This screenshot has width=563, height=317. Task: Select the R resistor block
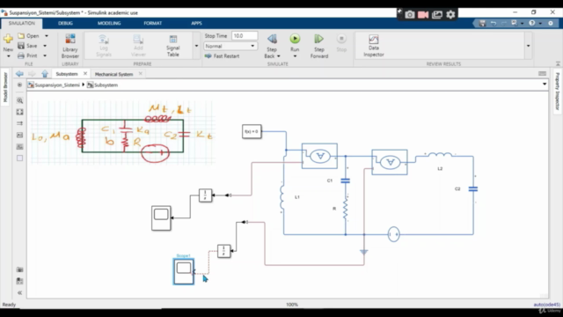click(x=346, y=209)
